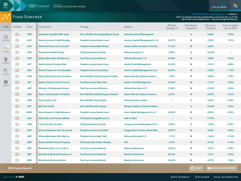The width and height of the screenshot is (241, 181).
Task: Add ADX to portfolio via briefcase icon
Action: 17,52
